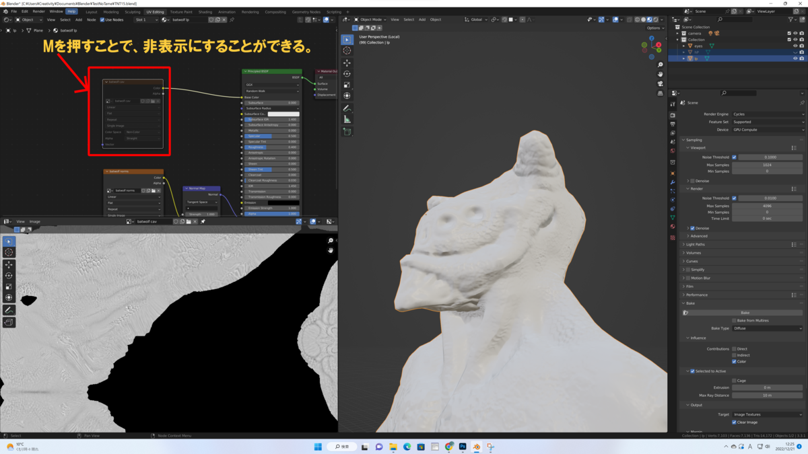Enable the Indirect contribution checkbox
The height and width of the screenshot is (454, 808).
coord(734,355)
